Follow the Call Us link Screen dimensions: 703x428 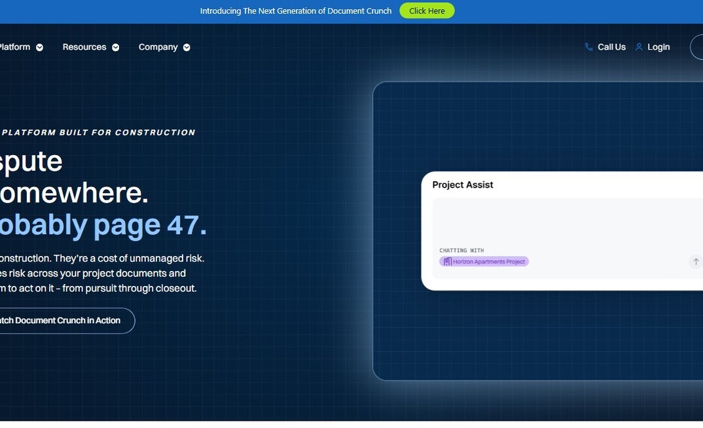pos(611,47)
